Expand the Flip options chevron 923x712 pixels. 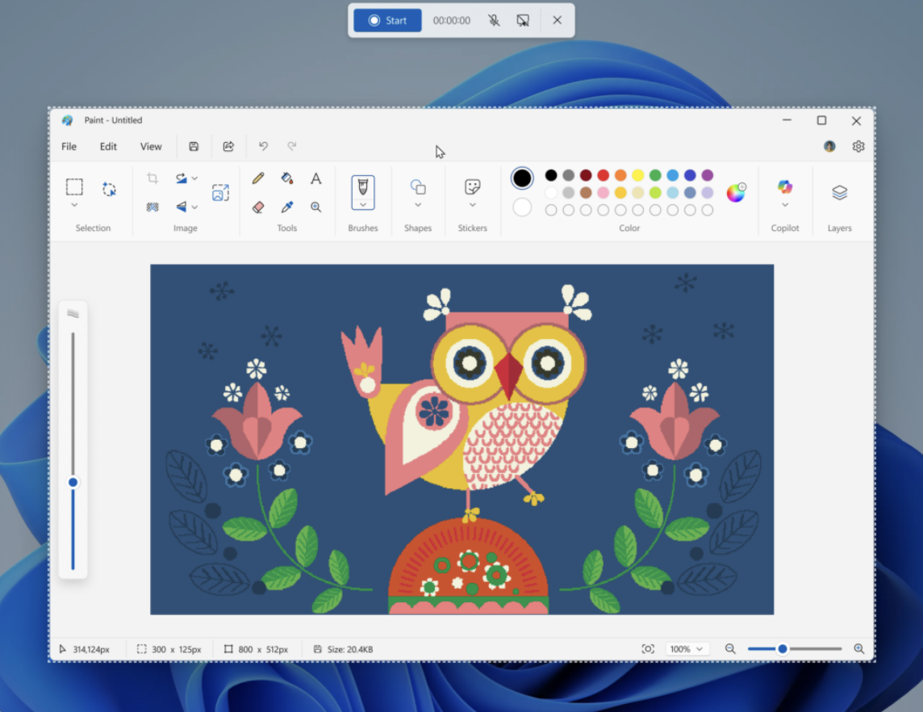[x=194, y=207]
